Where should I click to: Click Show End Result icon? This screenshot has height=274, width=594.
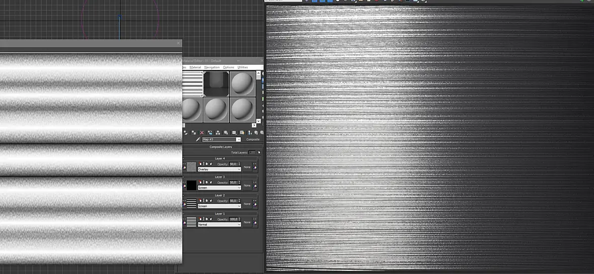250,133
